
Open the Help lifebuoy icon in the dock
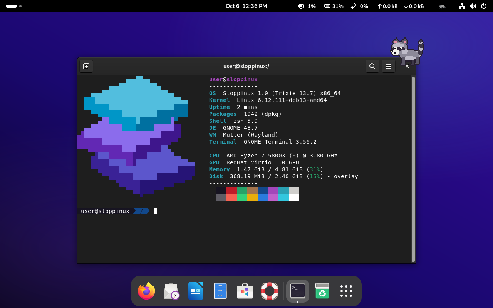[270, 291]
